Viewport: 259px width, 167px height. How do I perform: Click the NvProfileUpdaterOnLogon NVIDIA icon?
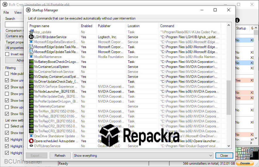(31, 101)
